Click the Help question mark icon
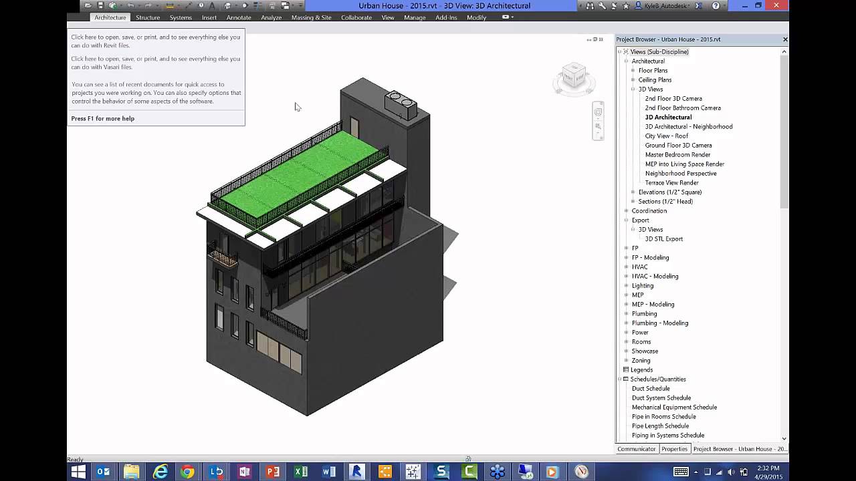Viewport: 856px width, 481px height. pos(716,5)
